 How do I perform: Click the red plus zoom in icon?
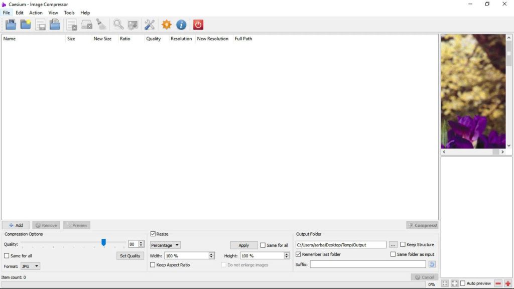pyautogui.click(x=508, y=283)
